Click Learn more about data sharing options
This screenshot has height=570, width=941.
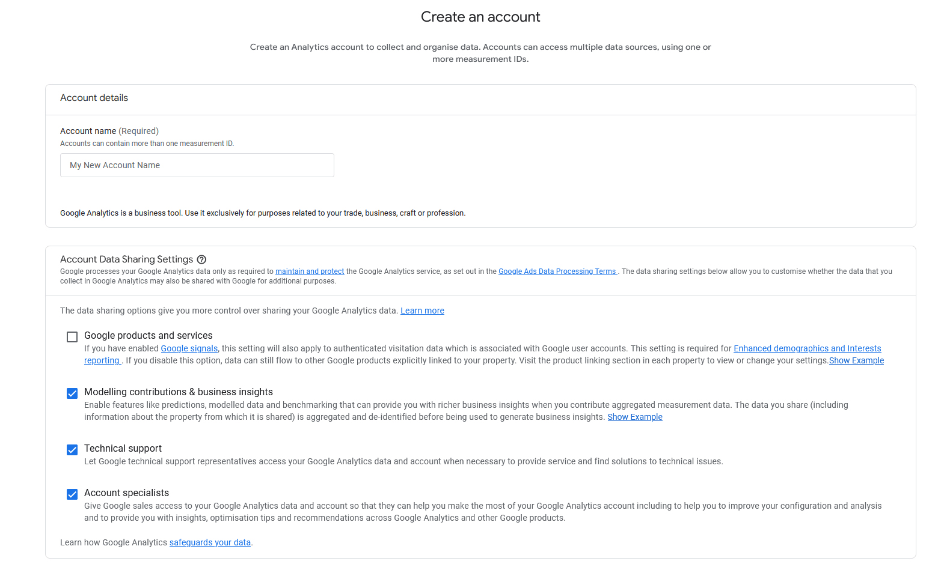(422, 311)
